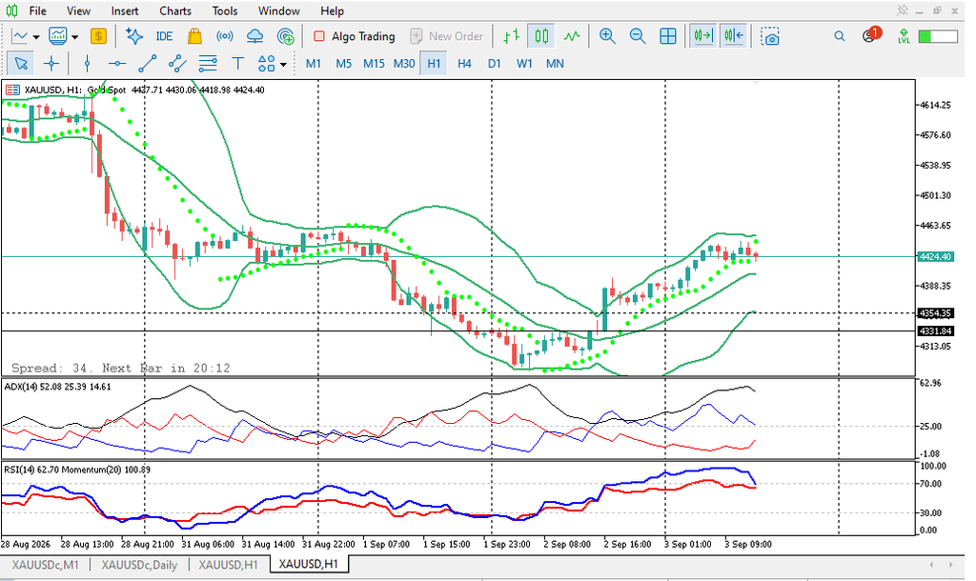This screenshot has height=581, width=976.
Task: Click the new chart line icon
Action: (x=20, y=37)
